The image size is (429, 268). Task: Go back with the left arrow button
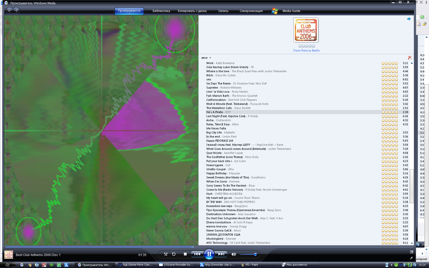point(9,10)
